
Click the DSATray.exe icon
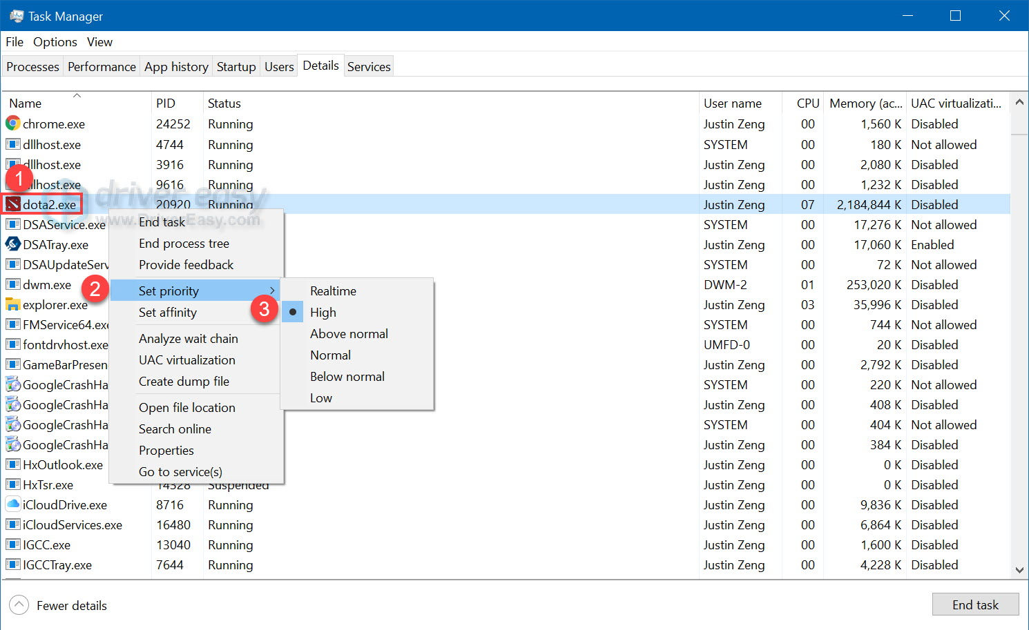(x=12, y=244)
